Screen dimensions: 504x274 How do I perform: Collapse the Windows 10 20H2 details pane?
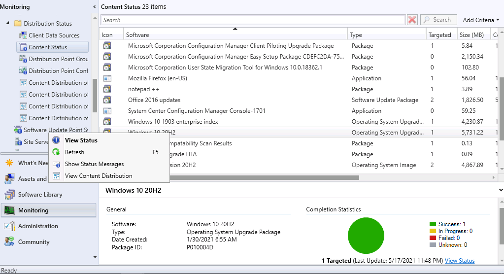click(501, 190)
